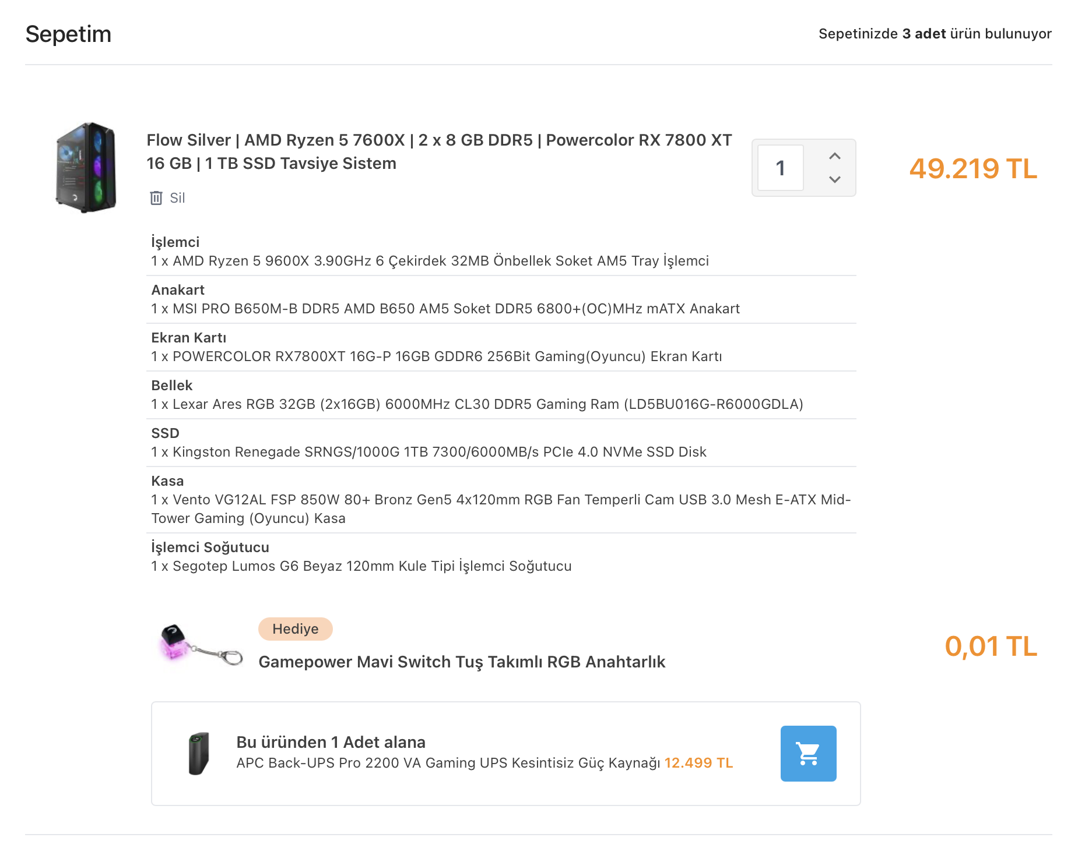Click the trash icon beside Sil
This screenshot has width=1078, height=841.
coord(156,198)
